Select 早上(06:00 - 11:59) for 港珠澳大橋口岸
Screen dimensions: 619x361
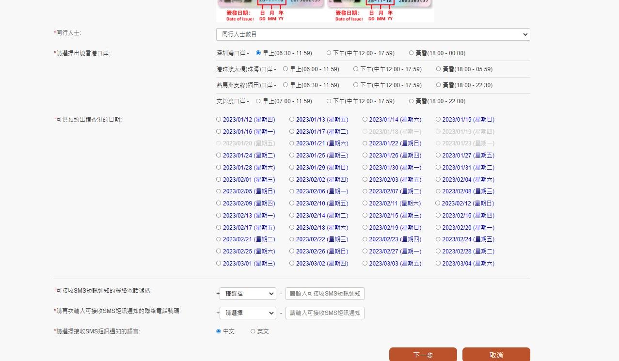click(x=285, y=69)
